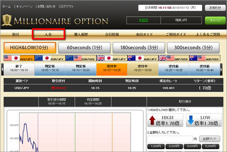Image resolution: width=227 pixels, height=152 pixels.
Task: Select the 受付前 16:30~16:40 slot
Action: [205, 69]
